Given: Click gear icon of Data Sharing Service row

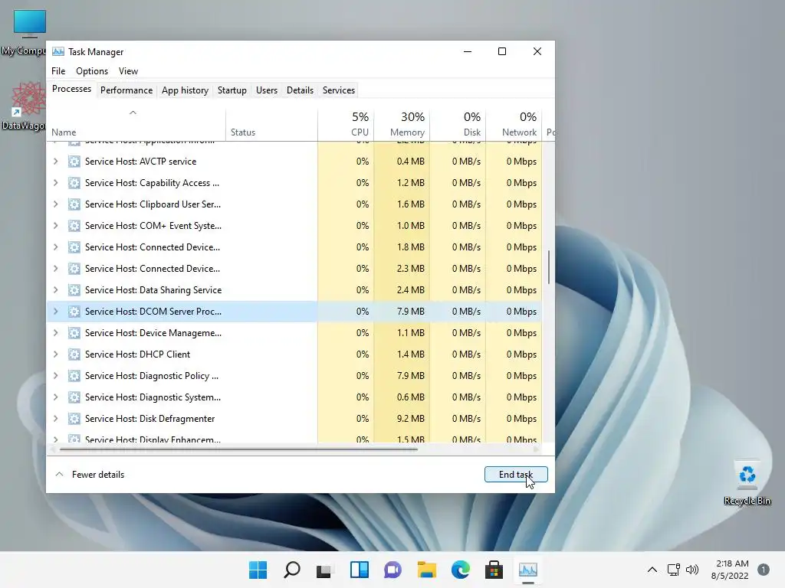Looking at the screenshot, I should [74, 290].
